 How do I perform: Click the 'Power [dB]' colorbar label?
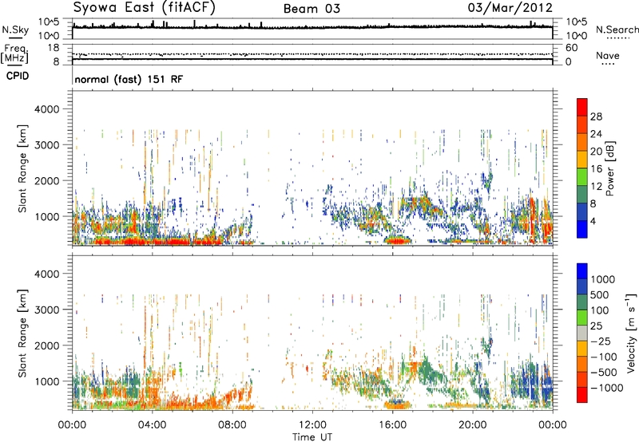609,168
